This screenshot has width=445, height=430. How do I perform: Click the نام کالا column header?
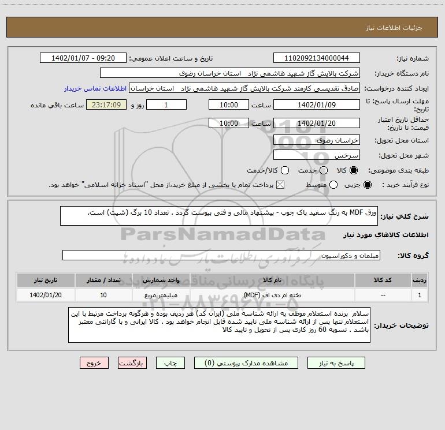click(x=272, y=280)
